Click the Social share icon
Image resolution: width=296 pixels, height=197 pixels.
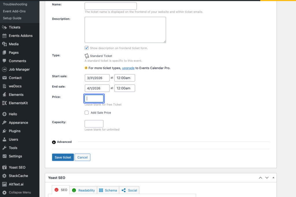point(124,190)
